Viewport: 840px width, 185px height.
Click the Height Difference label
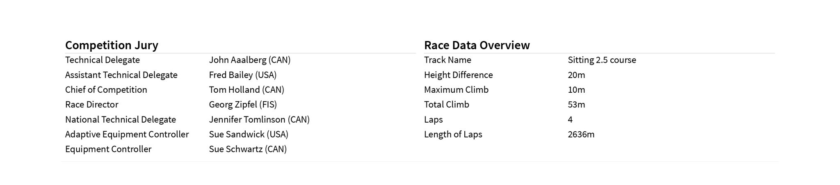point(458,75)
